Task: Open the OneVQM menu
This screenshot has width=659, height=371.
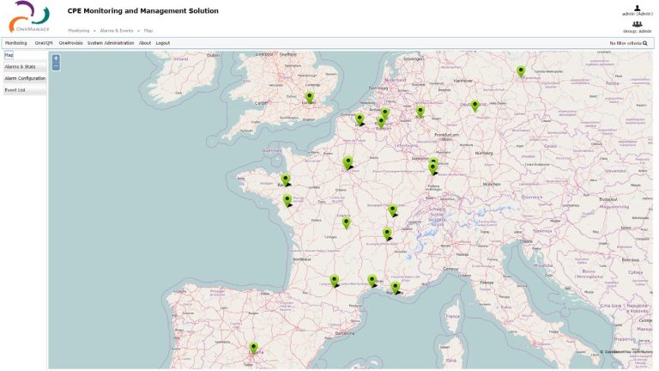Action: pos(44,43)
